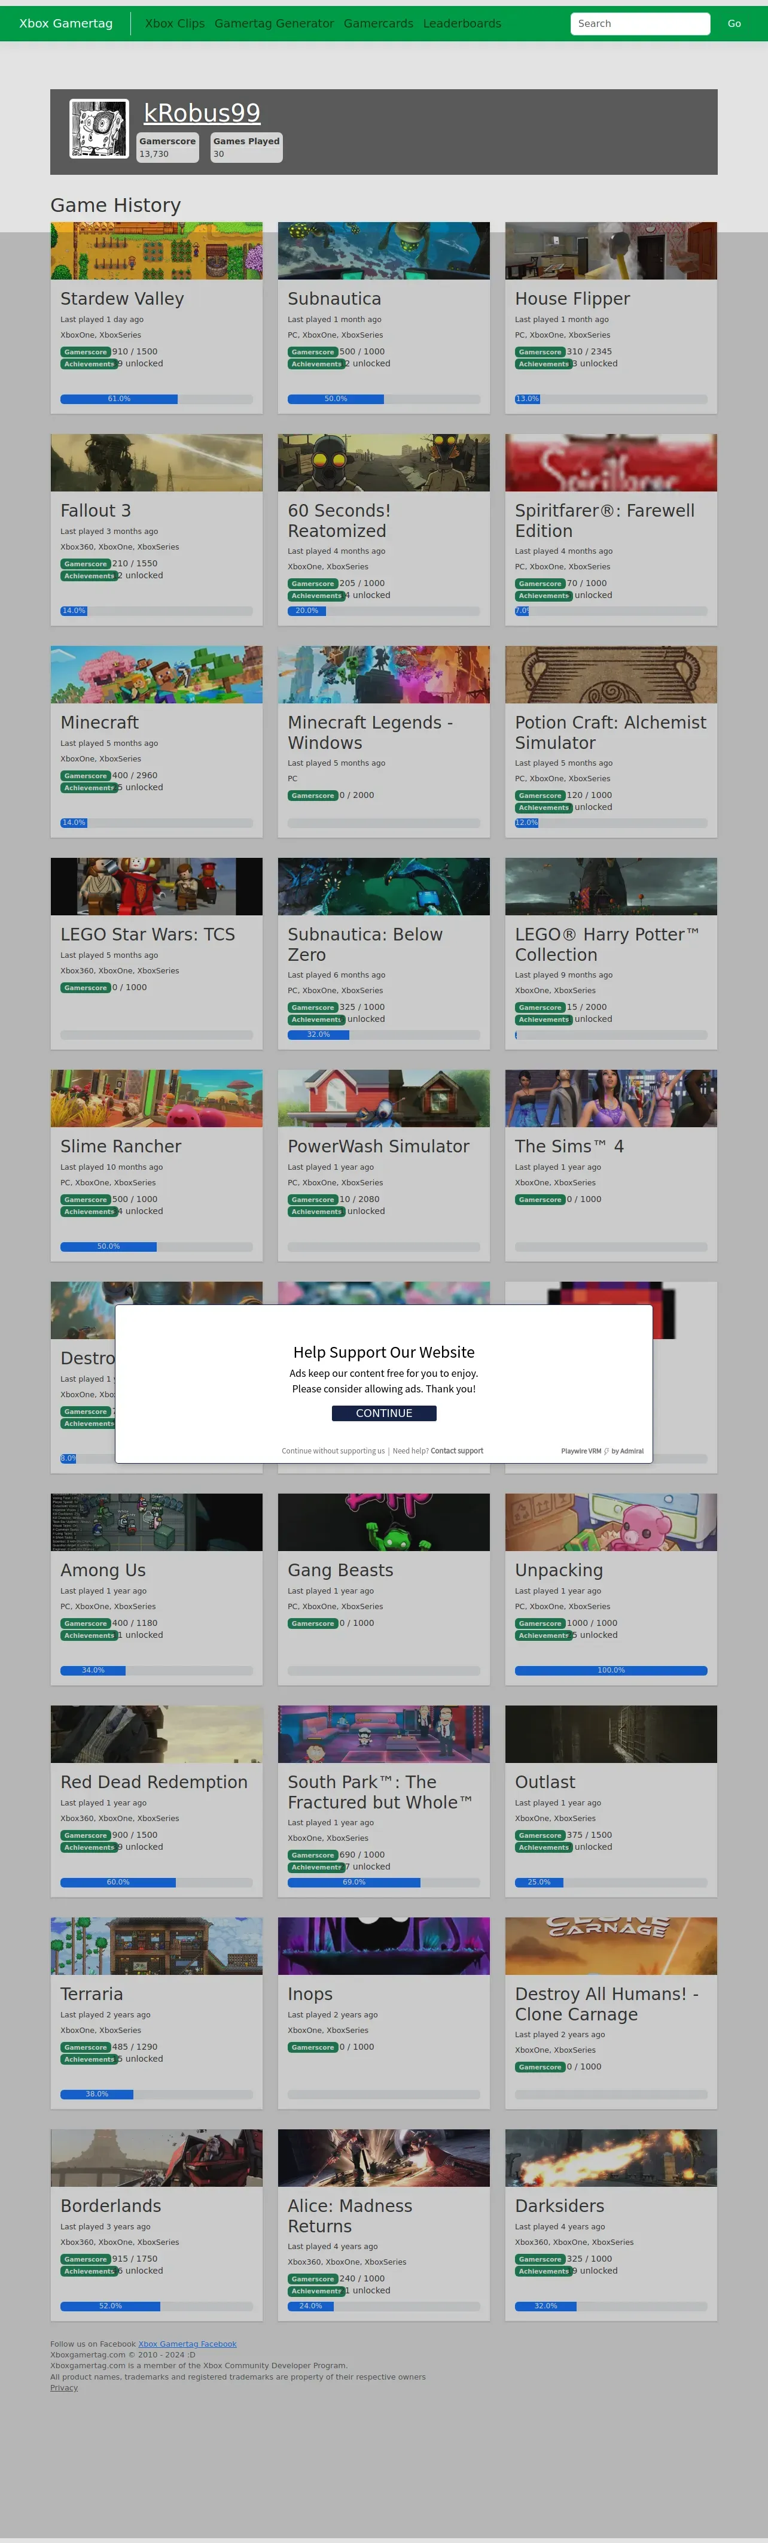Click Subnautica 50.0% progress bar

383,399
